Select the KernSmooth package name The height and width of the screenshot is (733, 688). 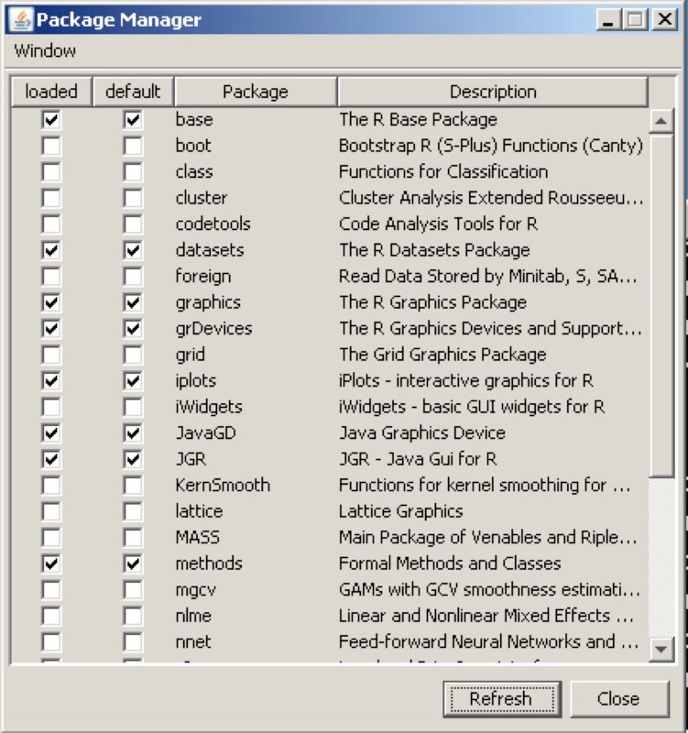coord(223,486)
